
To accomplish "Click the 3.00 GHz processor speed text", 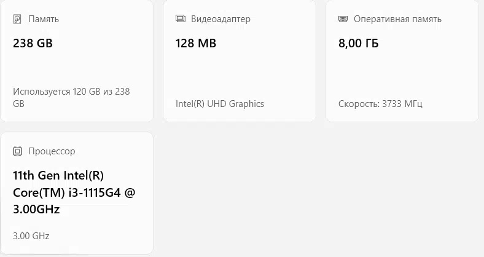I will pyautogui.click(x=31, y=236).
